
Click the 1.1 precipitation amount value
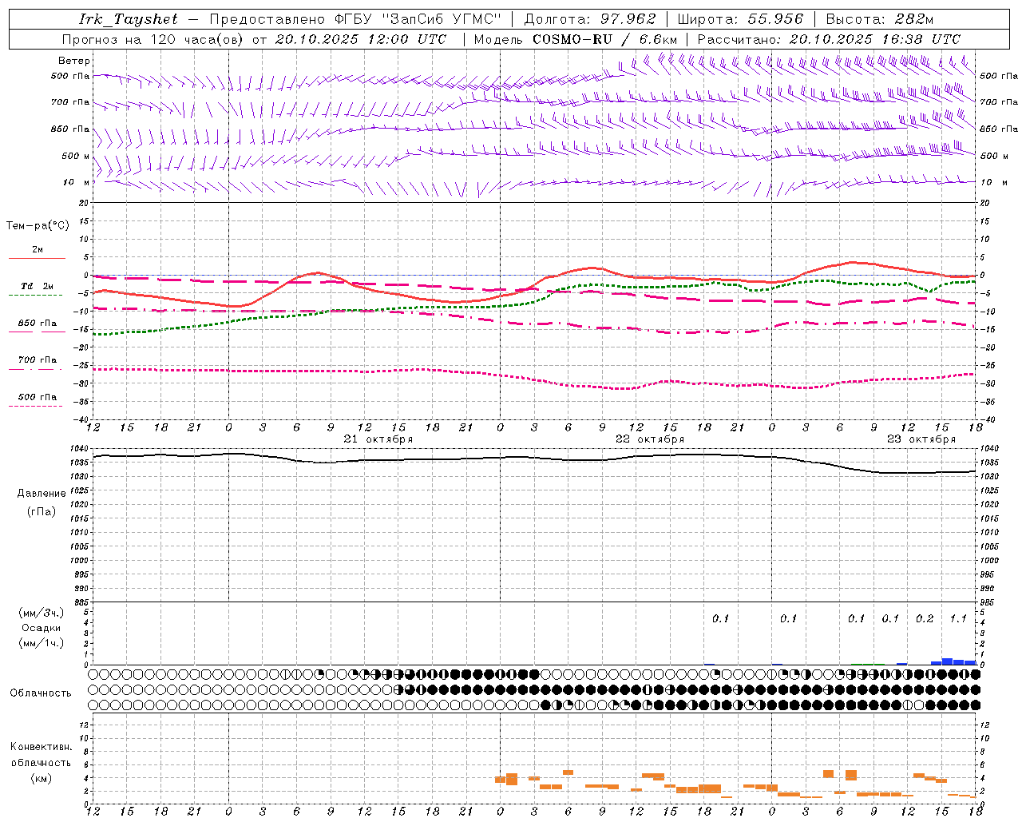958,619
